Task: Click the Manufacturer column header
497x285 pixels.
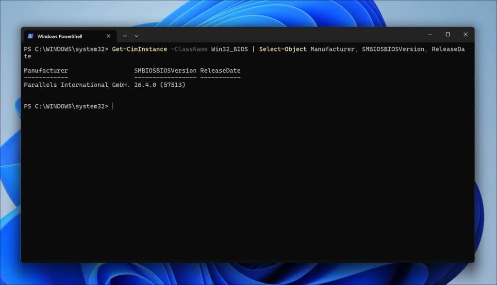Action: click(x=46, y=71)
